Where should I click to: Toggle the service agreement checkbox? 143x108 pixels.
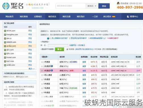click(67, 49)
